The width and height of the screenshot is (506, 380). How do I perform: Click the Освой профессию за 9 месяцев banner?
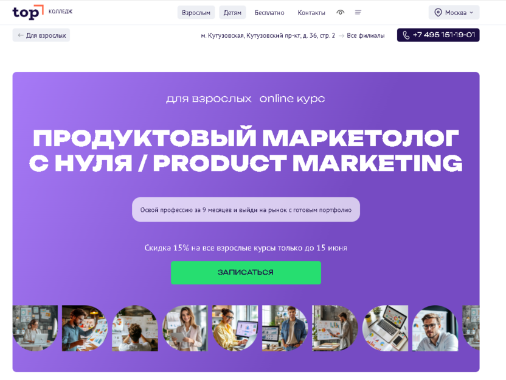click(246, 209)
